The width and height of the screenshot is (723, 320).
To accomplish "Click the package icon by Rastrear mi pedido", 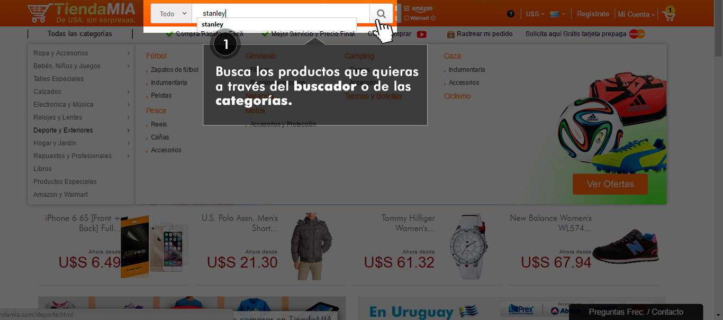I will (450, 34).
